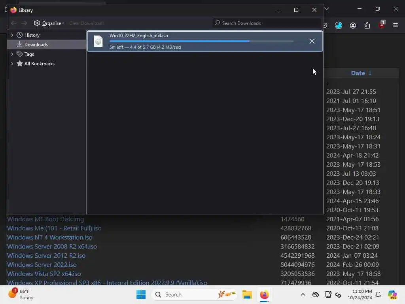This screenshot has width=405, height=304.
Task: Click the Firefox taskbar icon
Action: coord(264,294)
